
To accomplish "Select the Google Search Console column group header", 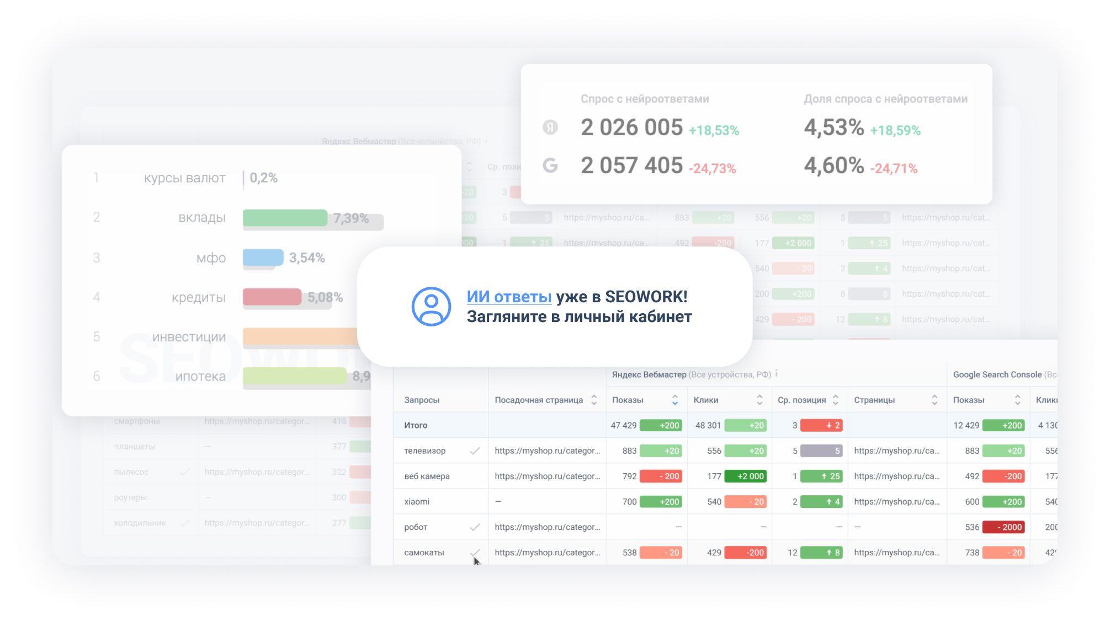I will (x=997, y=374).
